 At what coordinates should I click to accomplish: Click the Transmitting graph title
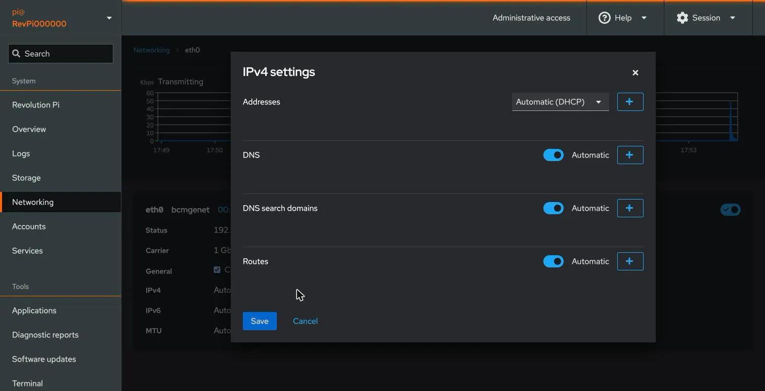click(x=181, y=82)
